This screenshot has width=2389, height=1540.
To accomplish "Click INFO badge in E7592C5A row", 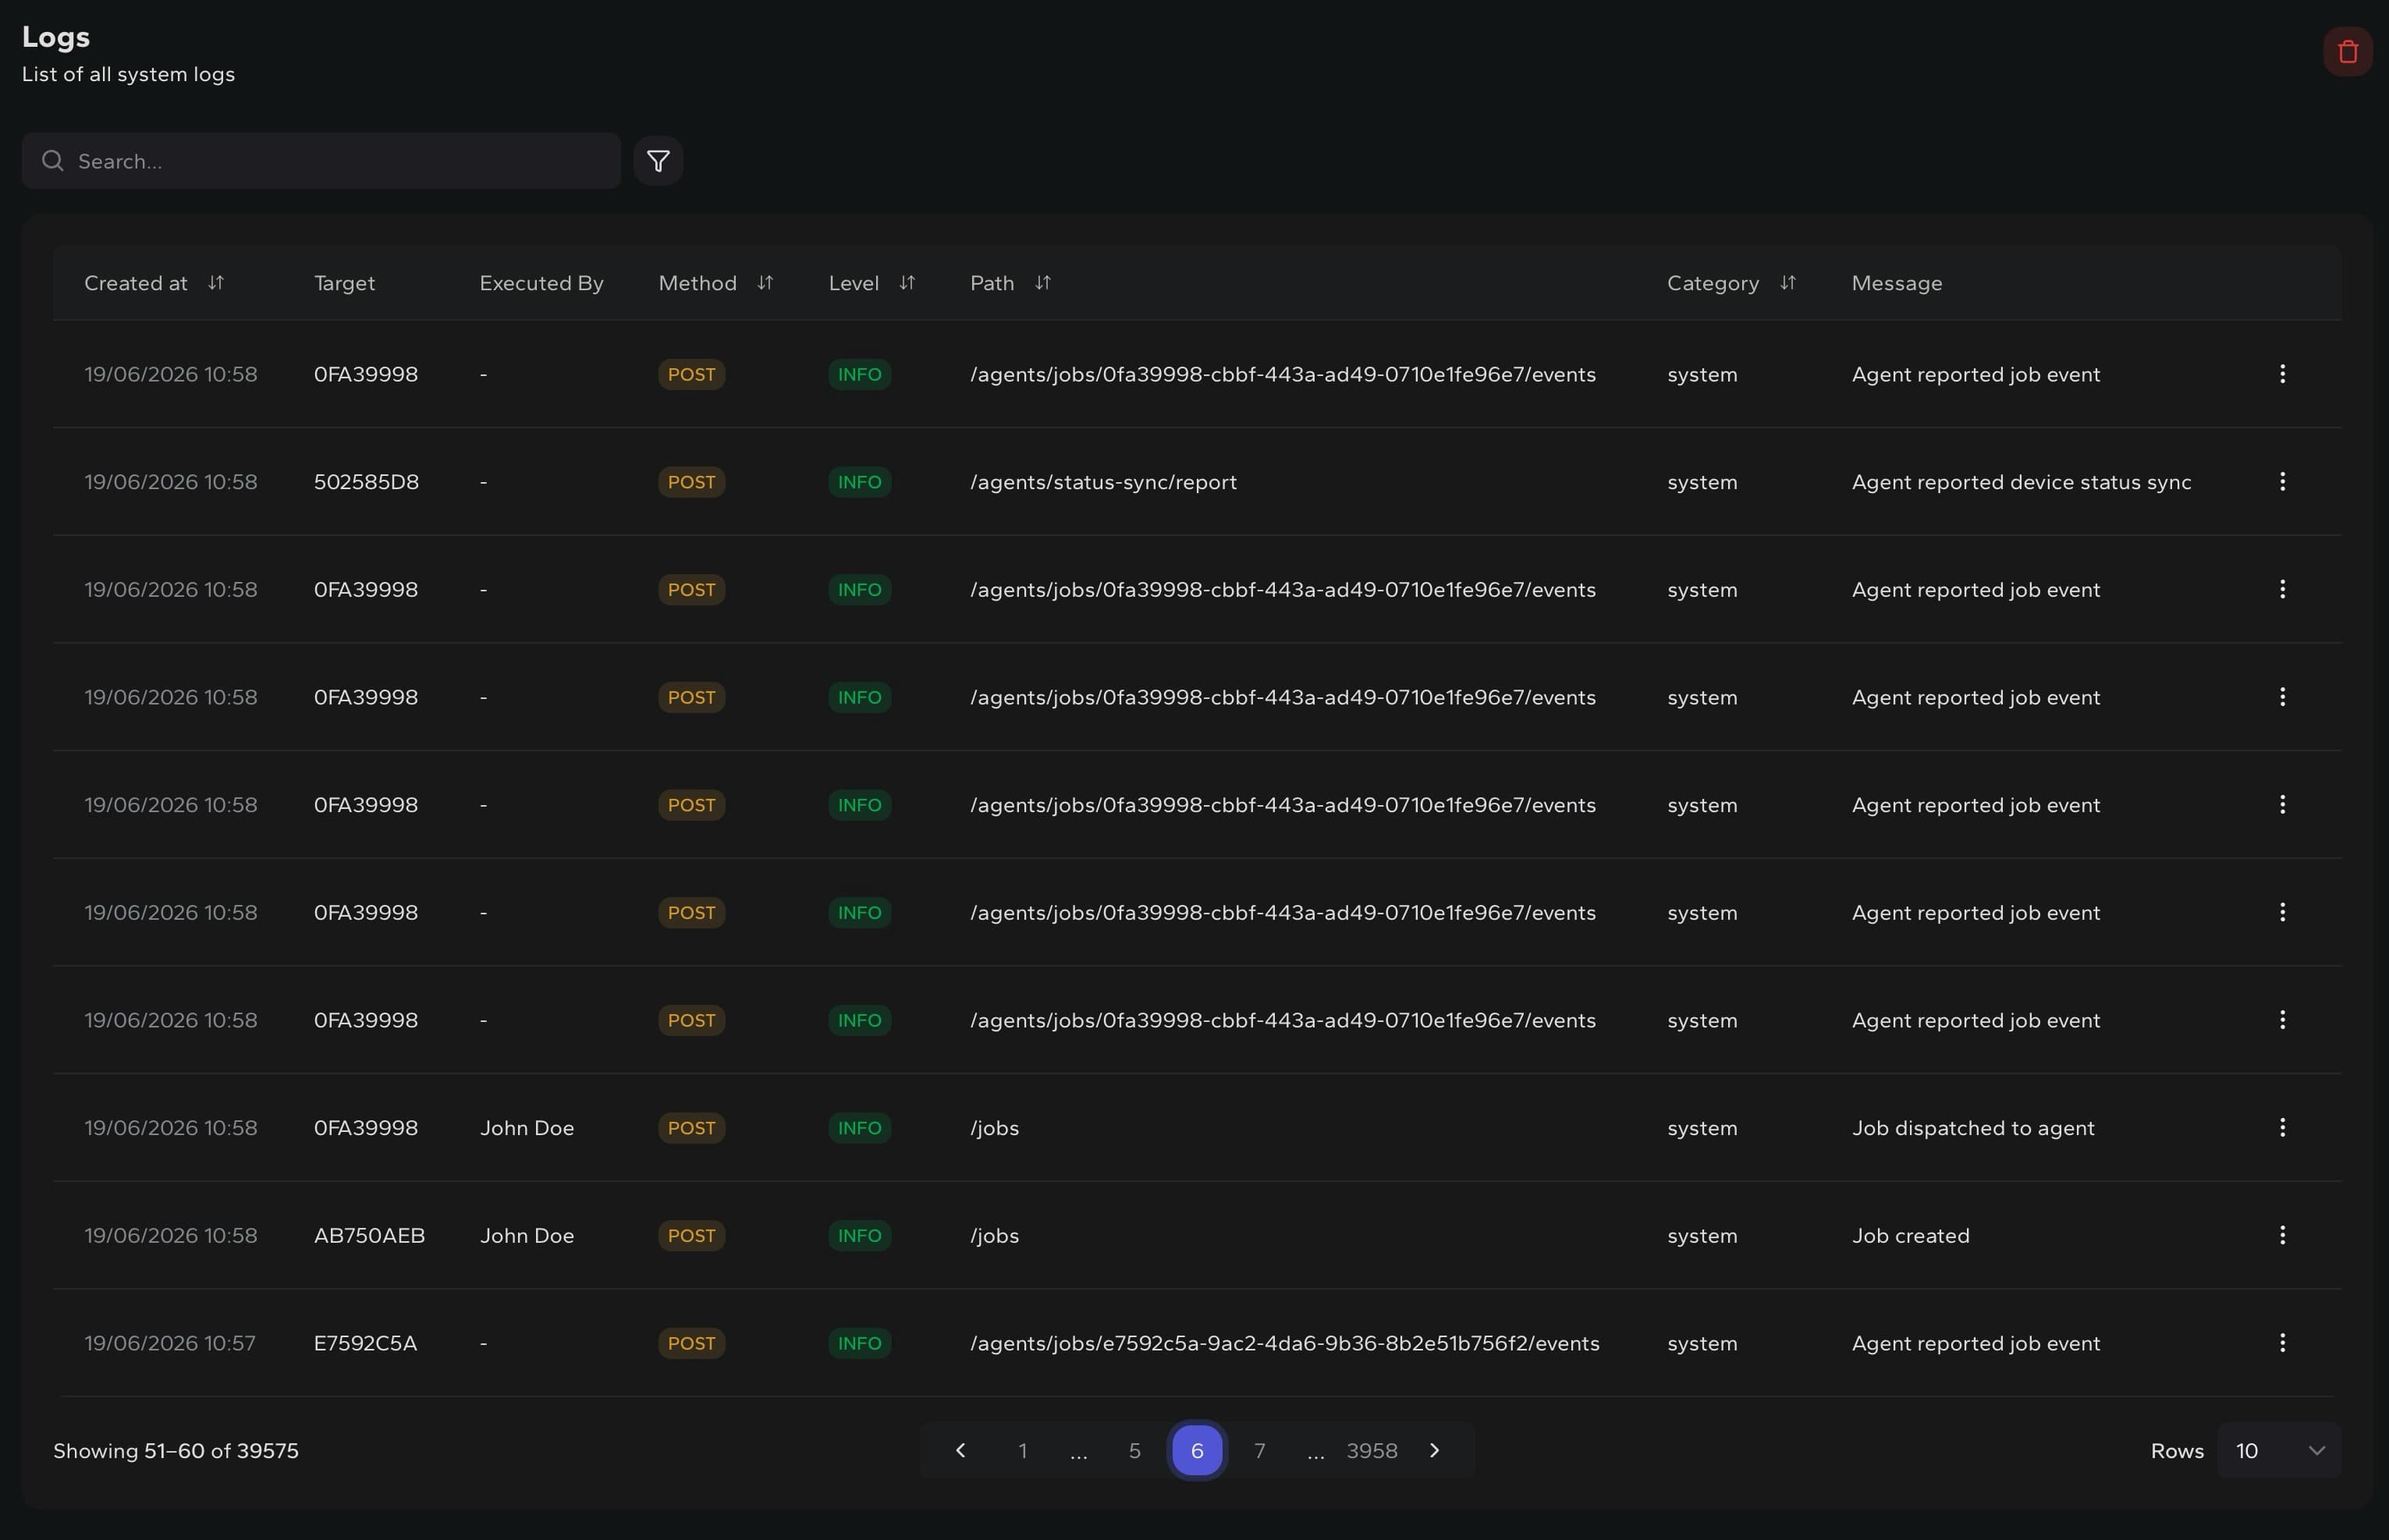I will tap(859, 1343).
